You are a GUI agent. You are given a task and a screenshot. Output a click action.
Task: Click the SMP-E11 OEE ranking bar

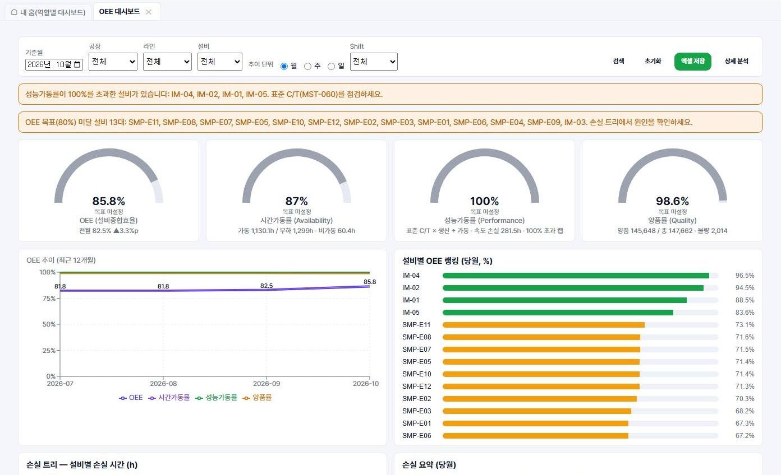544,325
